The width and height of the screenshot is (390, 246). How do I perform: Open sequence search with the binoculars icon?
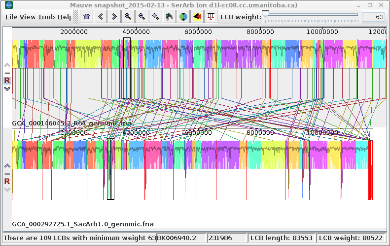pyautogui.click(x=169, y=17)
